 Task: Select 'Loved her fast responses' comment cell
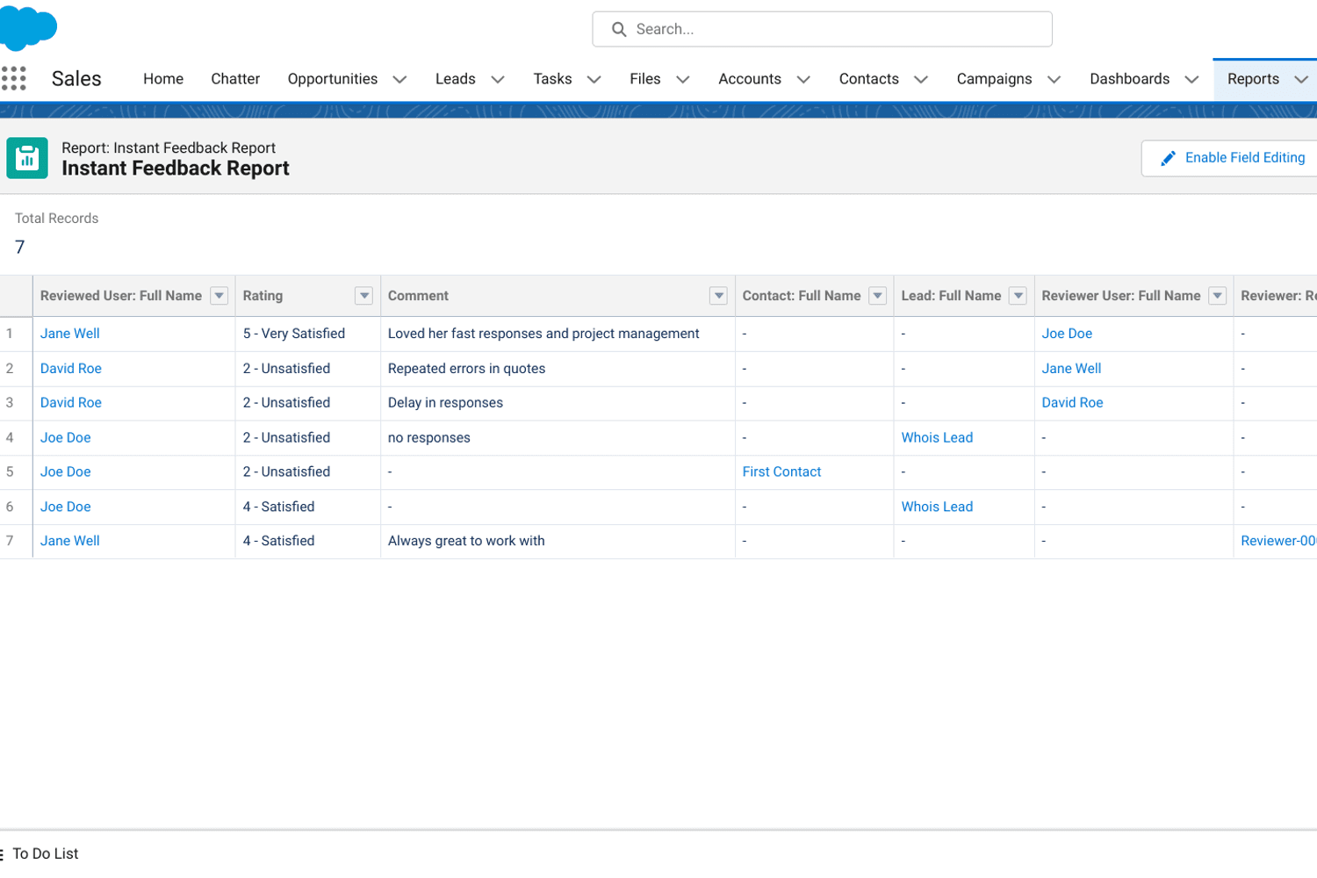click(558, 334)
